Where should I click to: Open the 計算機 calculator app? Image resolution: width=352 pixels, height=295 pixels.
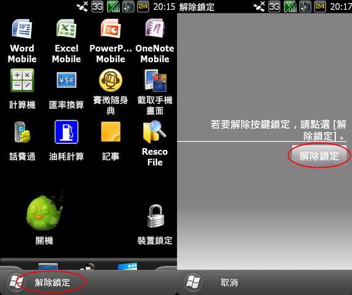[x=22, y=89]
